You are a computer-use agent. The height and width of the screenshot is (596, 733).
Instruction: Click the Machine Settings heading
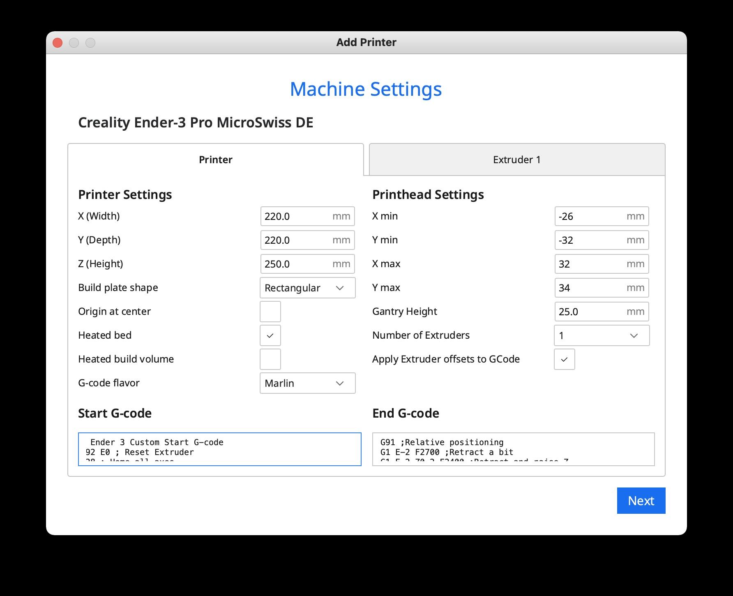[x=366, y=89]
